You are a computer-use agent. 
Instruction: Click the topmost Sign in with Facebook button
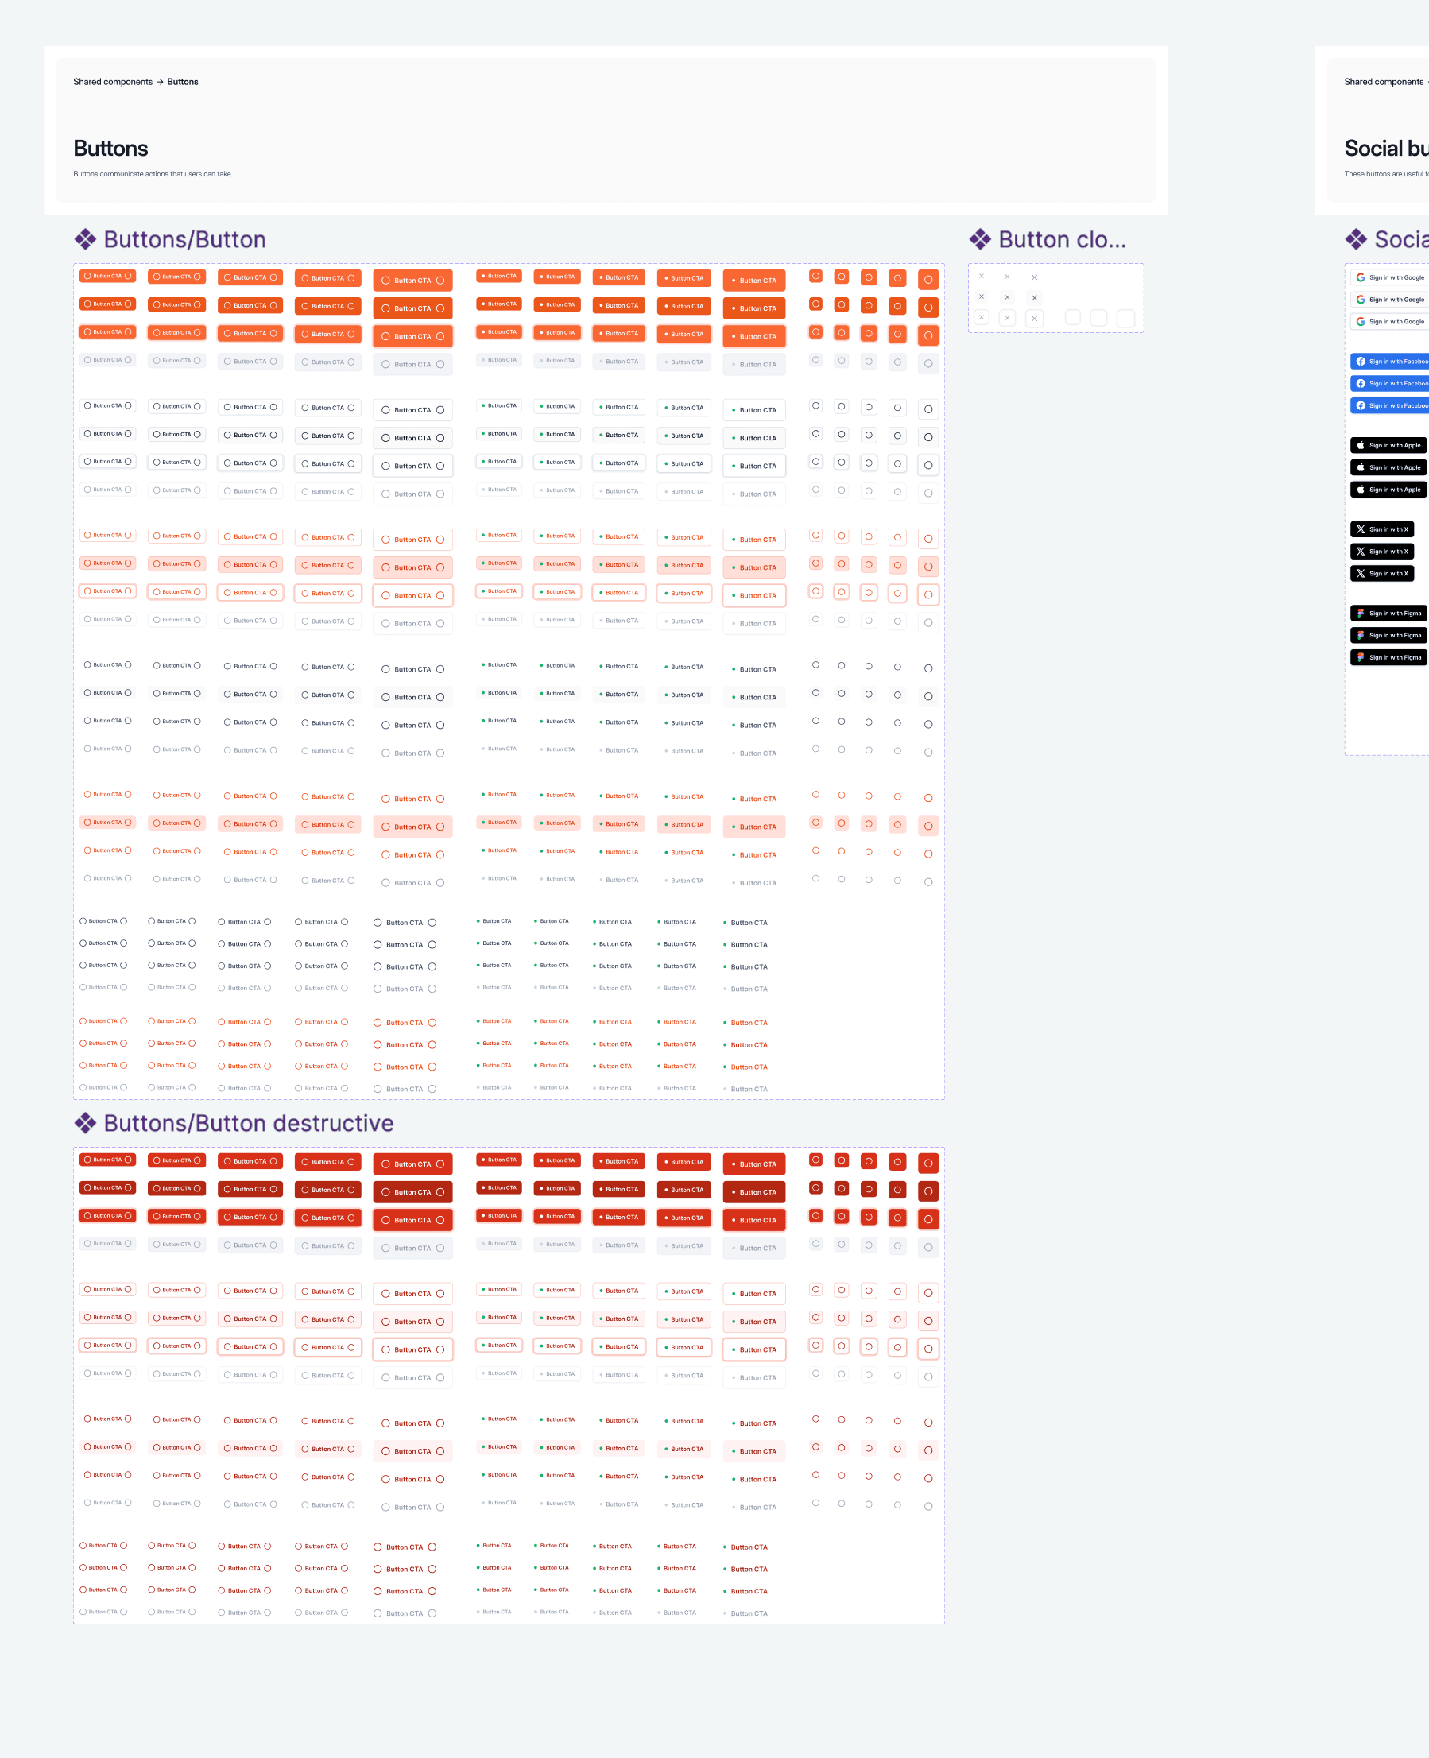click(1389, 362)
